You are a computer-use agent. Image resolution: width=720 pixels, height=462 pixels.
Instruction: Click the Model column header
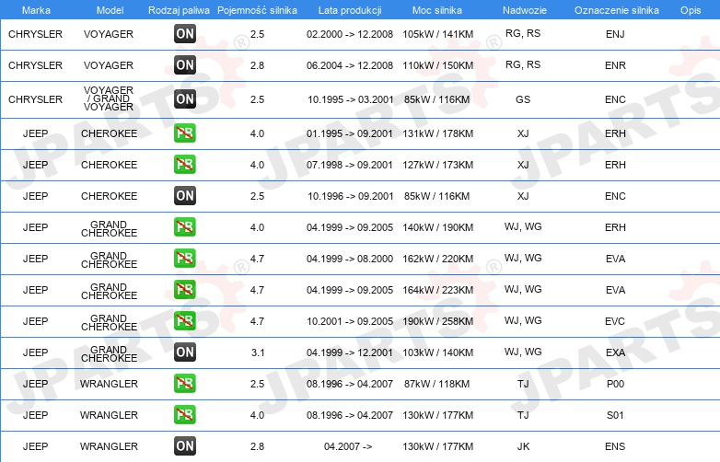(110, 10)
